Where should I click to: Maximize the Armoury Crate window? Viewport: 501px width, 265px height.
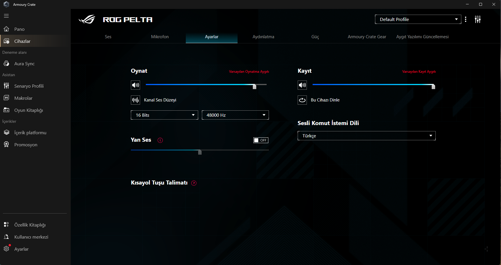point(481,4)
